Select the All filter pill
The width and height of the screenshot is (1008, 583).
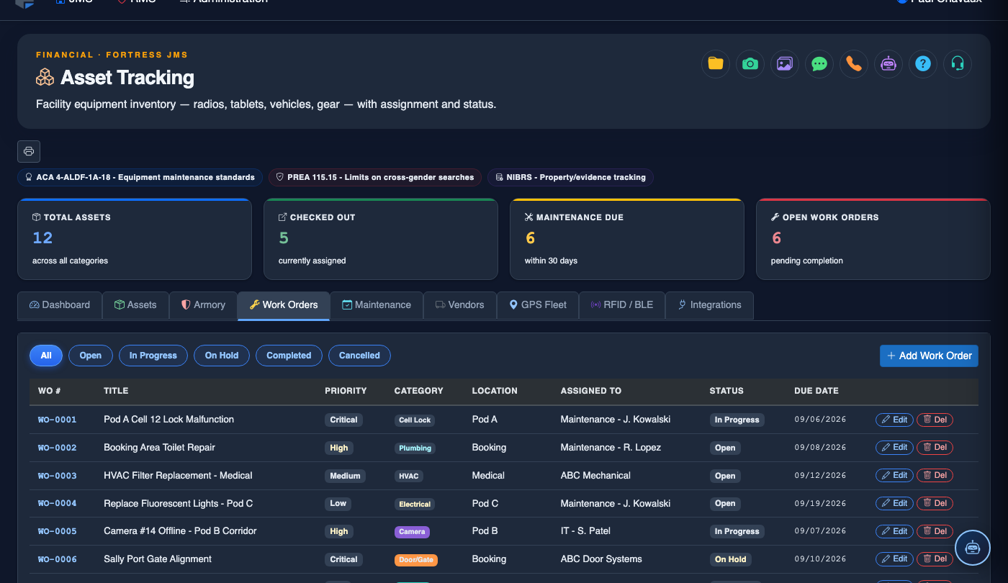tap(46, 356)
